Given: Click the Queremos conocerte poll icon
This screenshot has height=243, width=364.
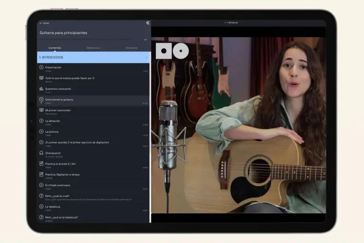Looking at the screenshot, I should tap(41, 89).
